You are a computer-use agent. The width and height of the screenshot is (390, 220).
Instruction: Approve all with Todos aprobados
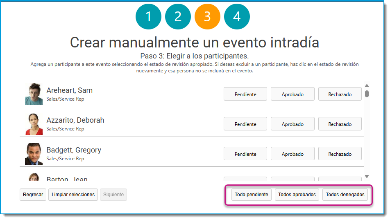click(297, 195)
